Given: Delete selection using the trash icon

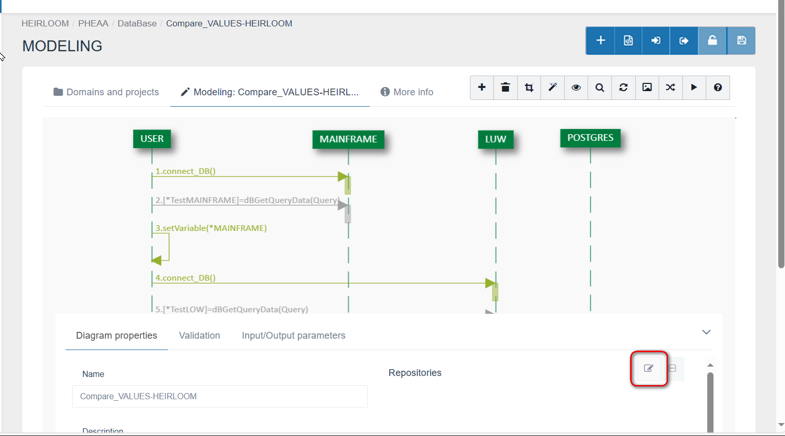Looking at the screenshot, I should click(x=505, y=88).
